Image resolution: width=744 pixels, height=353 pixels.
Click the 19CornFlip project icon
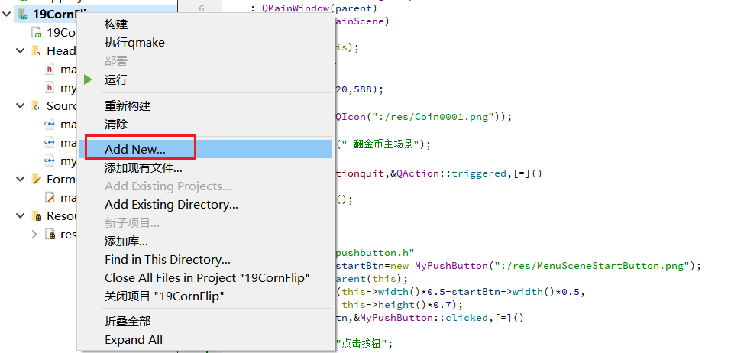[x=22, y=15]
